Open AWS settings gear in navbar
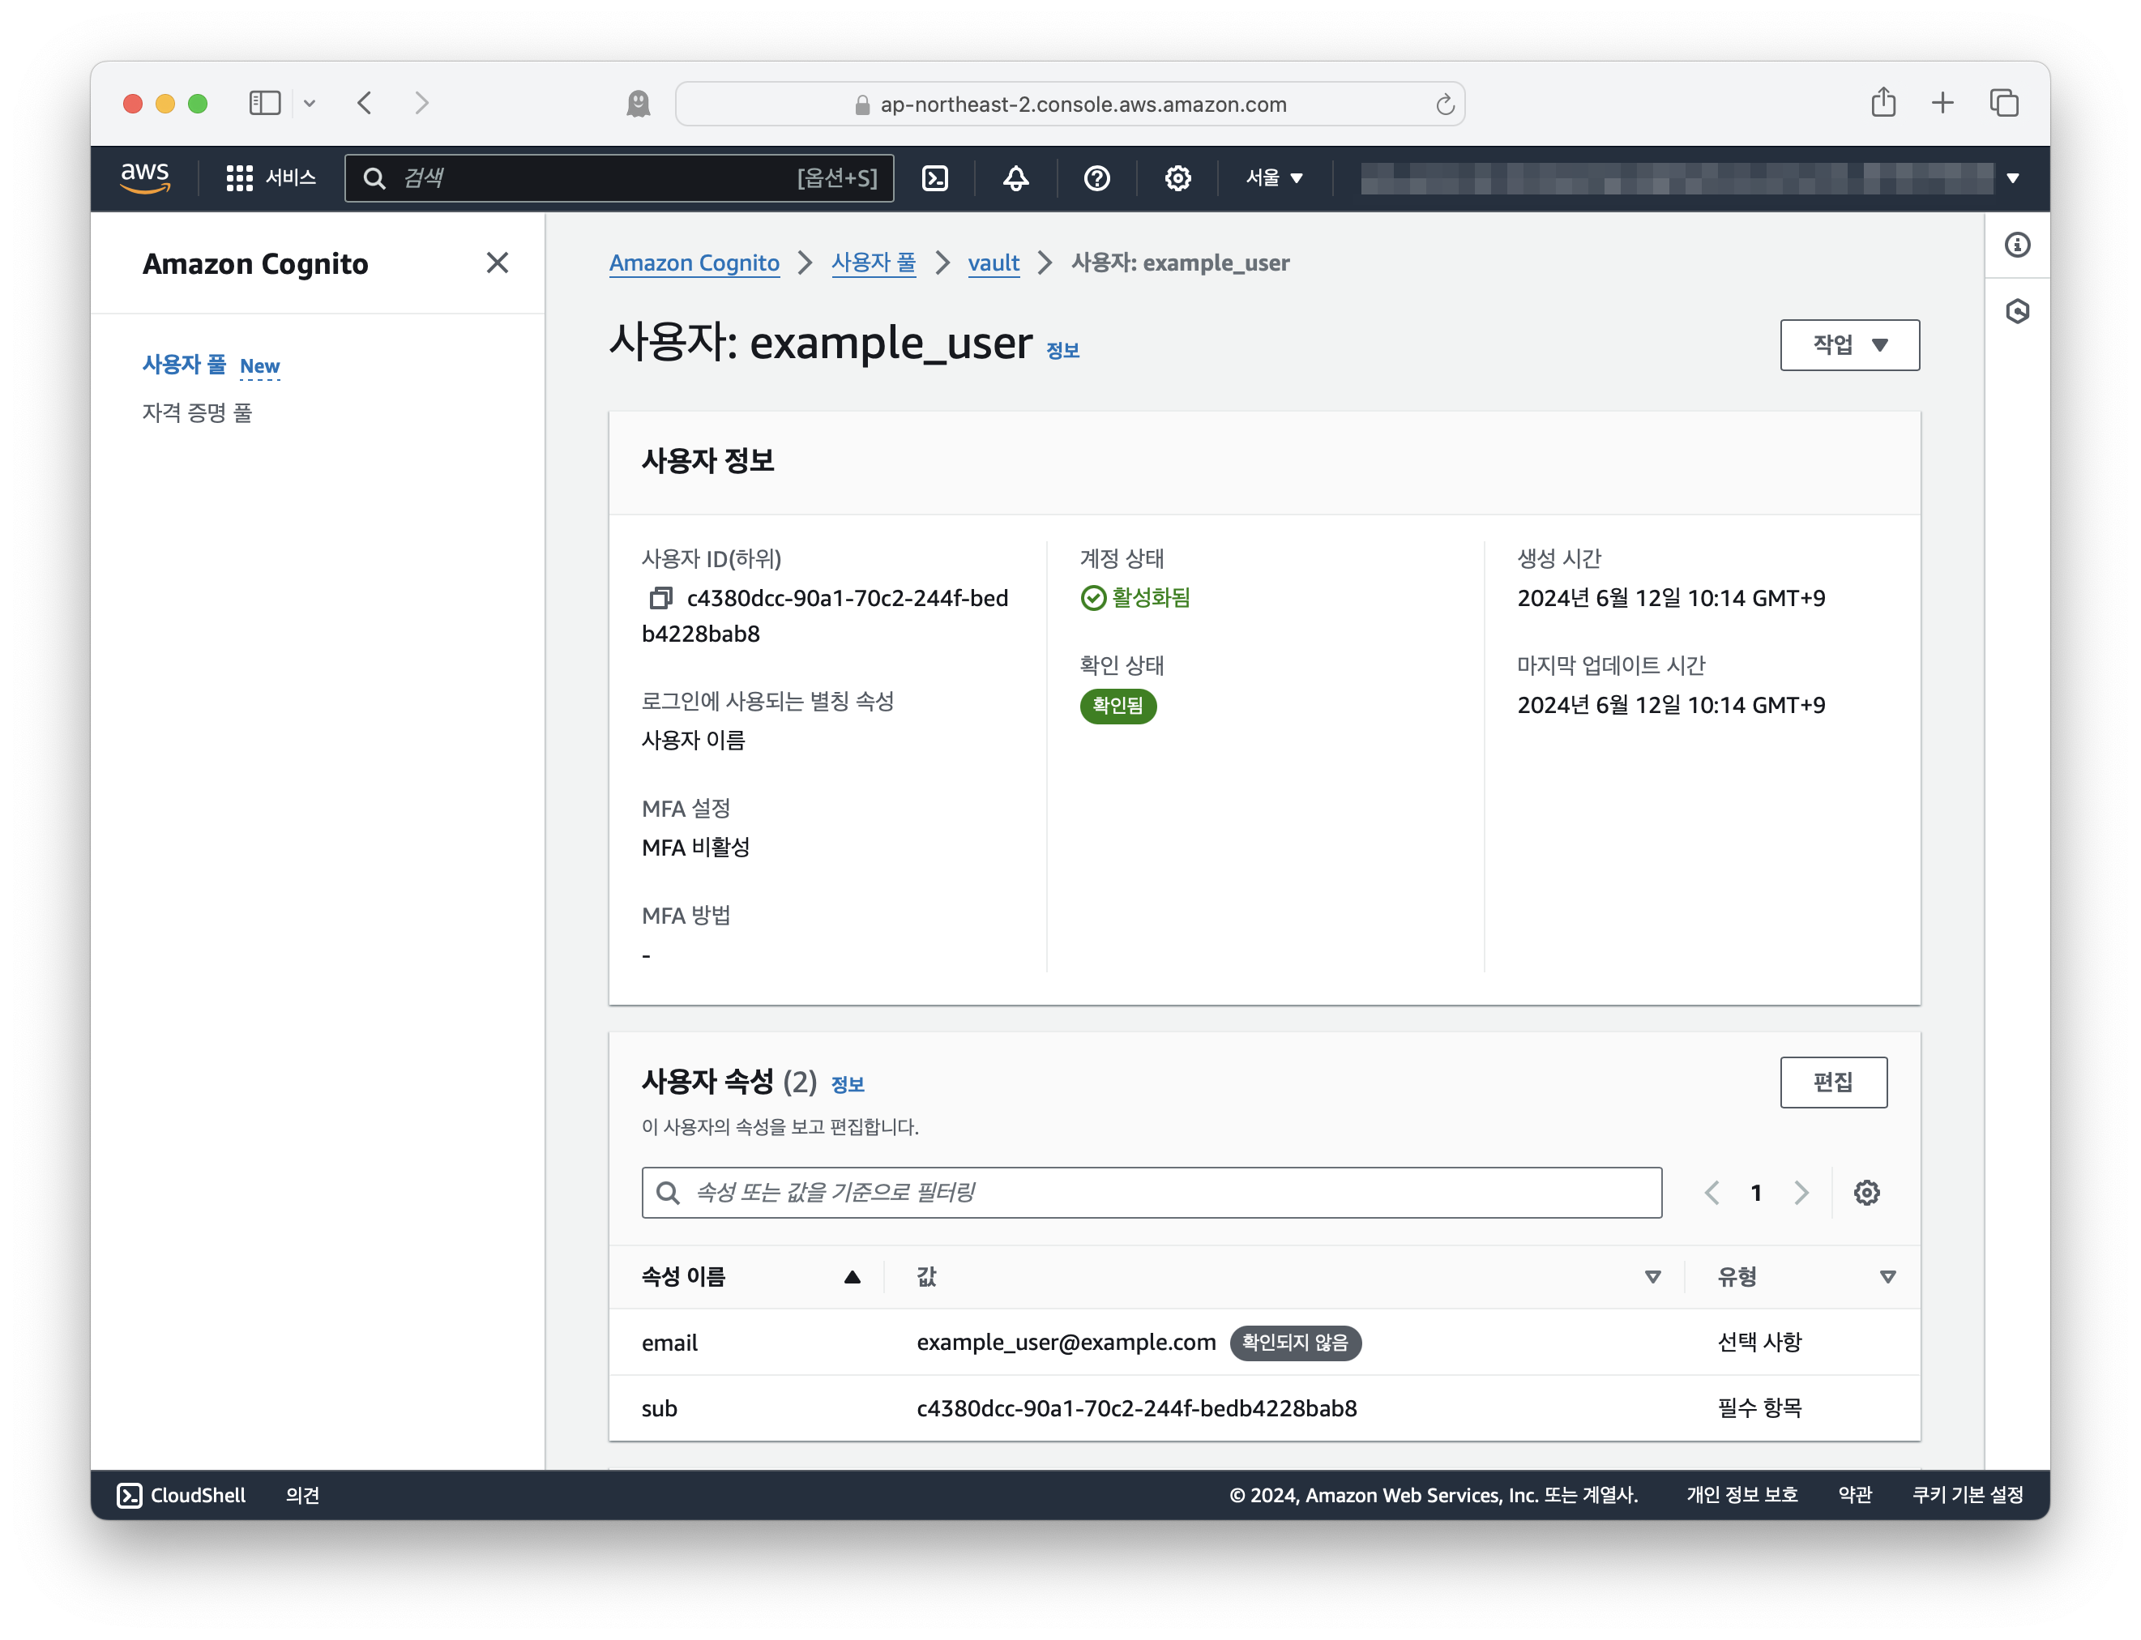This screenshot has height=1640, width=2141. pos(1177,177)
